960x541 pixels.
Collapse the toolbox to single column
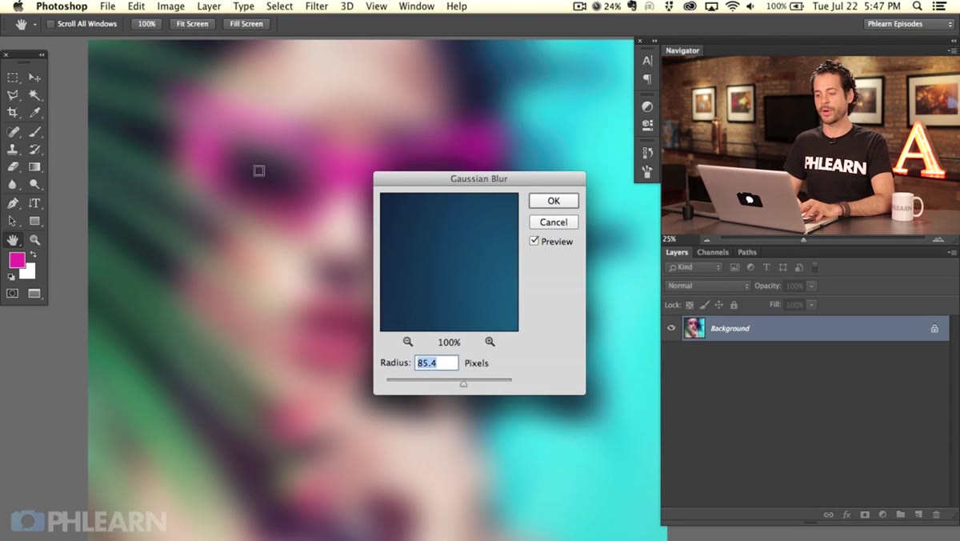(x=40, y=55)
